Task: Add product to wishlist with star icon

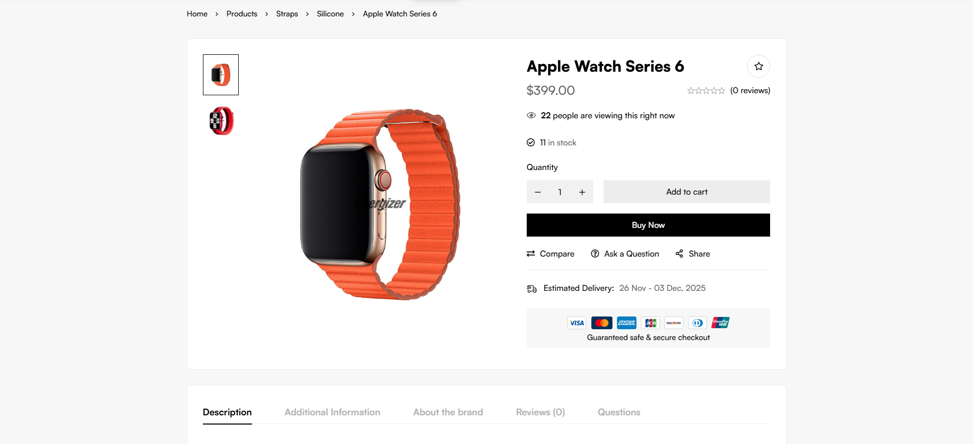Action: pos(758,66)
